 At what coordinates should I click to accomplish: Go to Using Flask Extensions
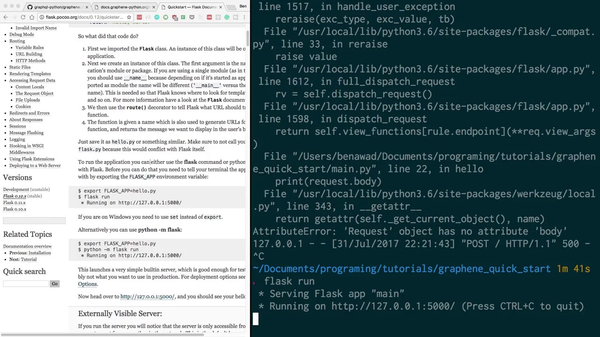pyautogui.click(x=32, y=159)
